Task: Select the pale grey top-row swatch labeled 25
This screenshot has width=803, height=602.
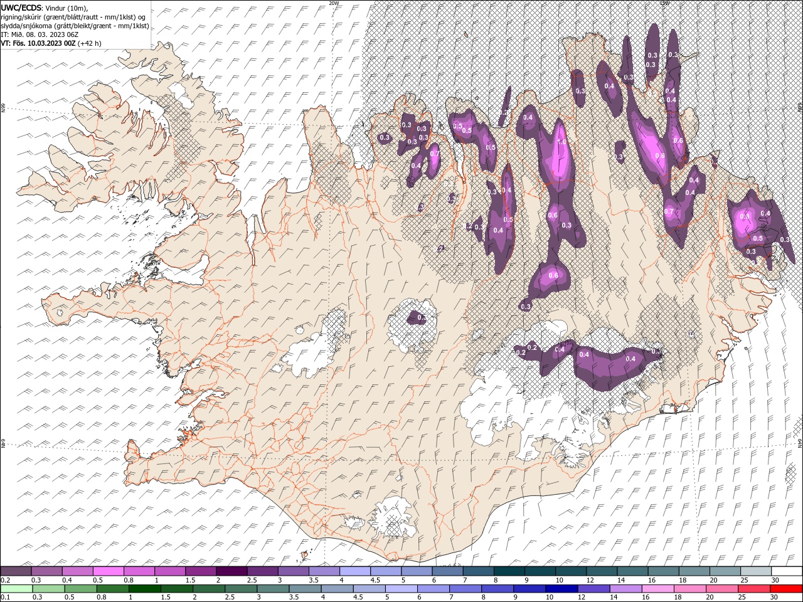Action: [x=755, y=571]
